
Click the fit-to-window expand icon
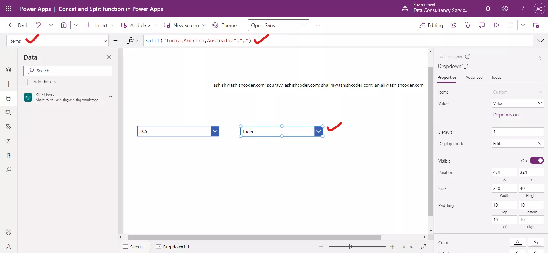(x=424, y=247)
